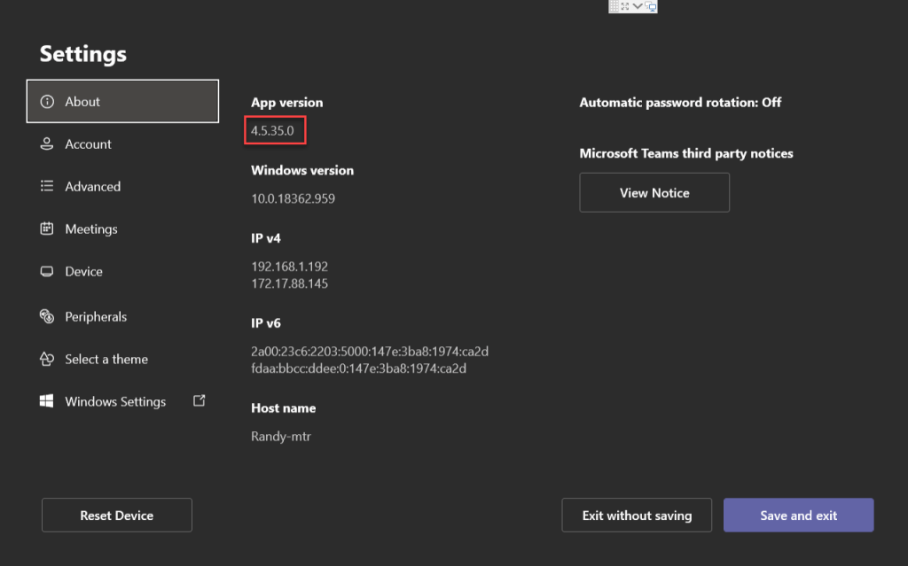Click the fullscreen icon in top toolbar
The height and width of the screenshot is (566, 908).
(625, 6)
